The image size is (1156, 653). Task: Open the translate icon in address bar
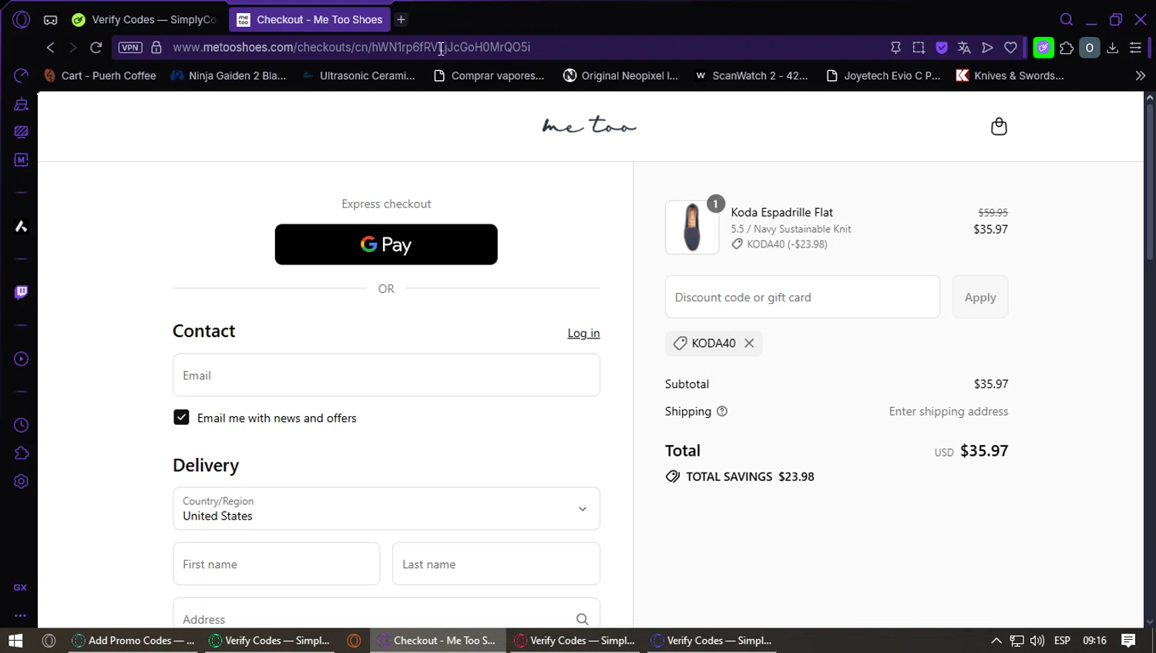click(x=964, y=48)
